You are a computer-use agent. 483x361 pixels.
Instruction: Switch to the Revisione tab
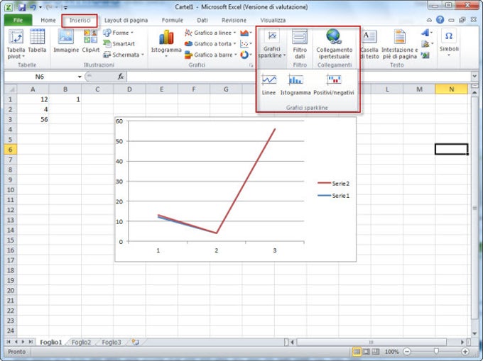234,21
